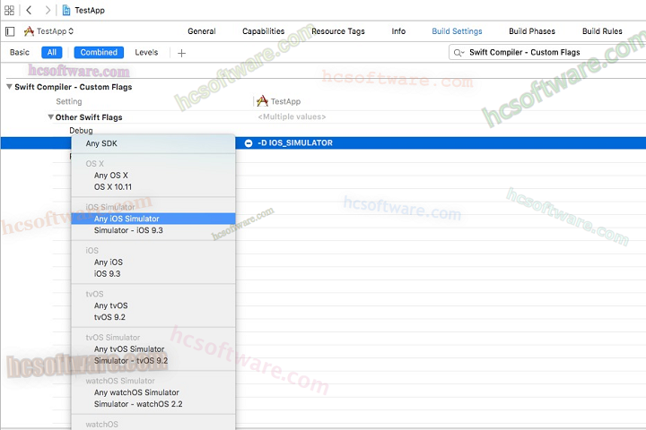Click the TestApp target app icon
Image resolution: width=646 pixels, height=430 pixels.
click(x=29, y=31)
